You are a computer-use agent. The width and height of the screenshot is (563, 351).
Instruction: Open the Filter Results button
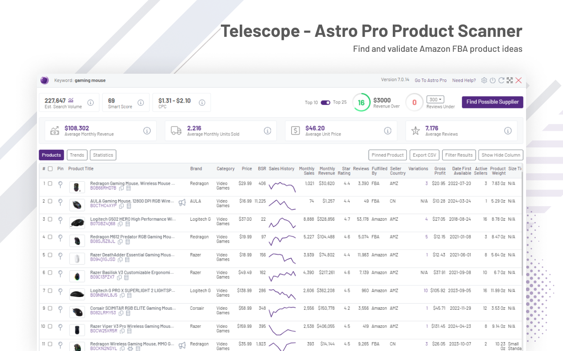(x=459, y=155)
